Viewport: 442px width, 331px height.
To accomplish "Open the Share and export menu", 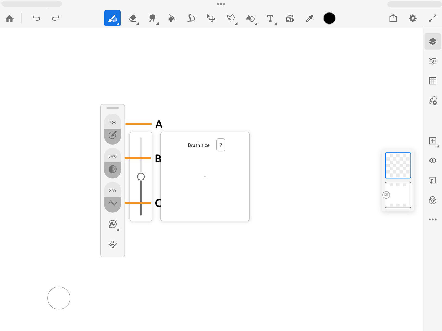I will (393, 18).
